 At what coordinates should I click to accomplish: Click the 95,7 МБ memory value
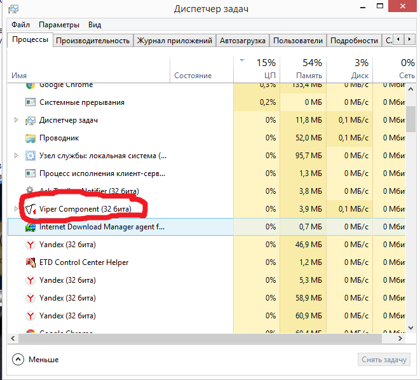pos(309,156)
